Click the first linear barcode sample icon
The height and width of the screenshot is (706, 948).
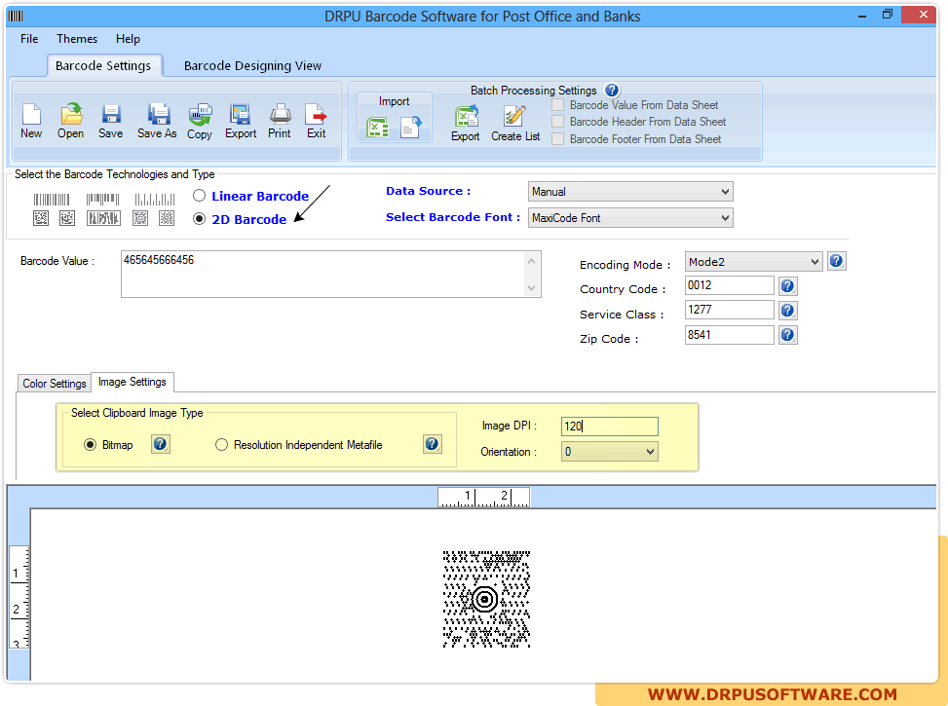click(x=52, y=199)
